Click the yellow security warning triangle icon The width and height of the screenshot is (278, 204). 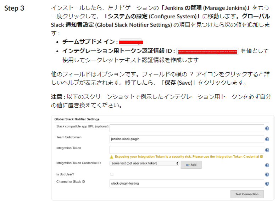[111, 157]
